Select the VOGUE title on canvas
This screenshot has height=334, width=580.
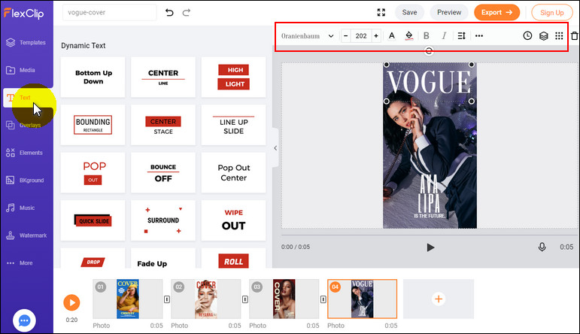429,83
